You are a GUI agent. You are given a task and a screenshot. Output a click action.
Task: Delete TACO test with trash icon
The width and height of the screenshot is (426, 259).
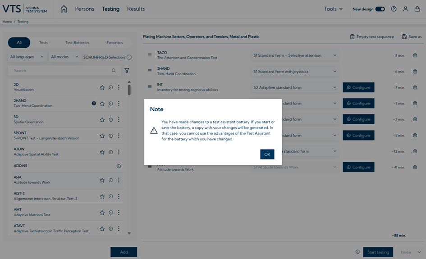(x=415, y=55)
